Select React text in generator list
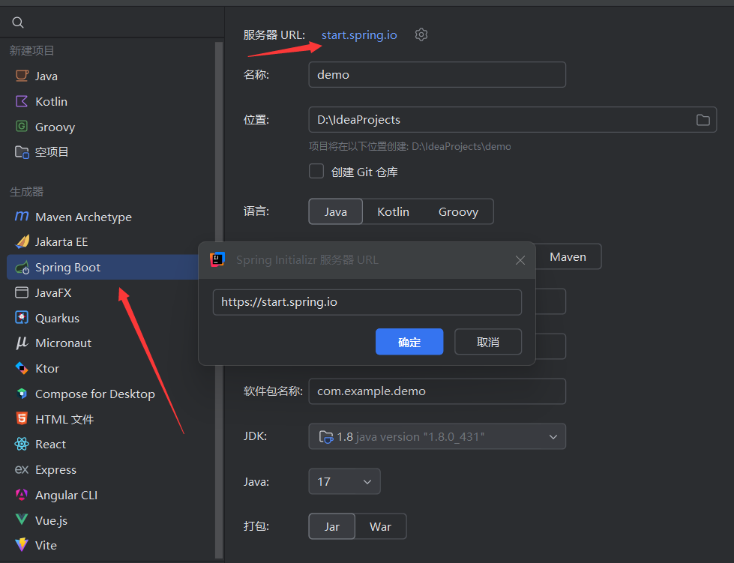This screenshot has height=563, width=734. [x=50, y=444]
